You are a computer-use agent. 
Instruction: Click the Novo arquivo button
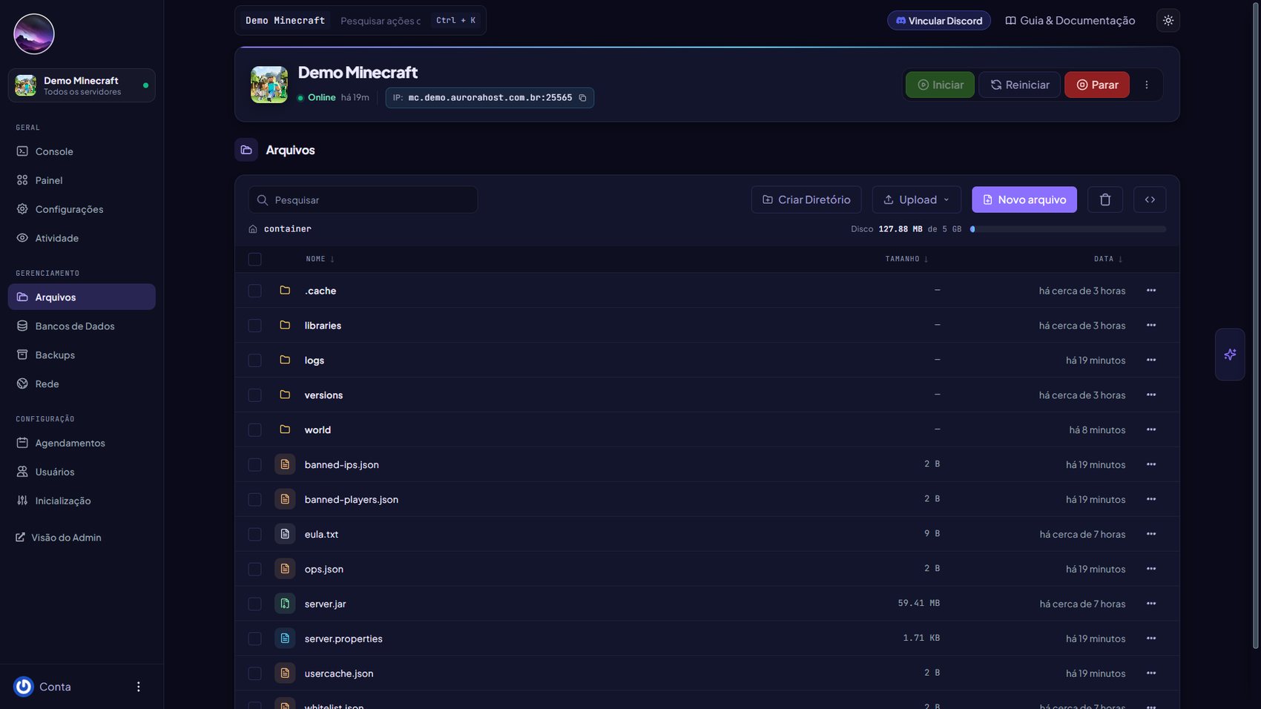click(1024, 199)
